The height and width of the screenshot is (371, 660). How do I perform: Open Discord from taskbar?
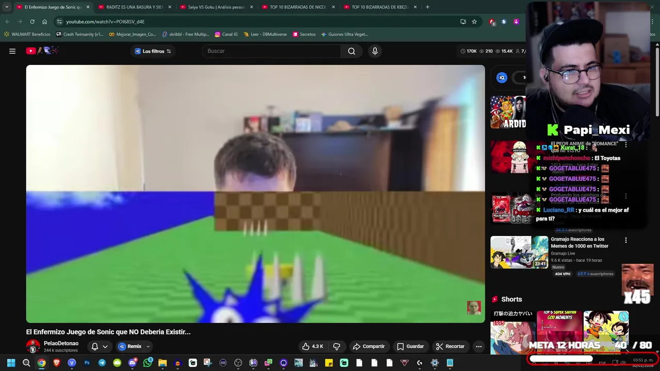[x=133, y=363]
